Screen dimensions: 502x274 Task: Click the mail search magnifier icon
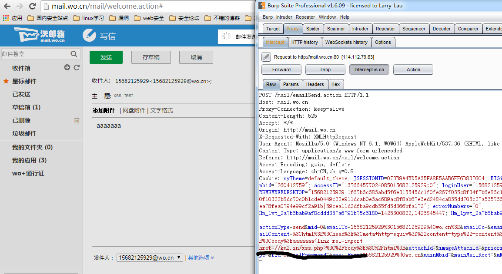74,54
